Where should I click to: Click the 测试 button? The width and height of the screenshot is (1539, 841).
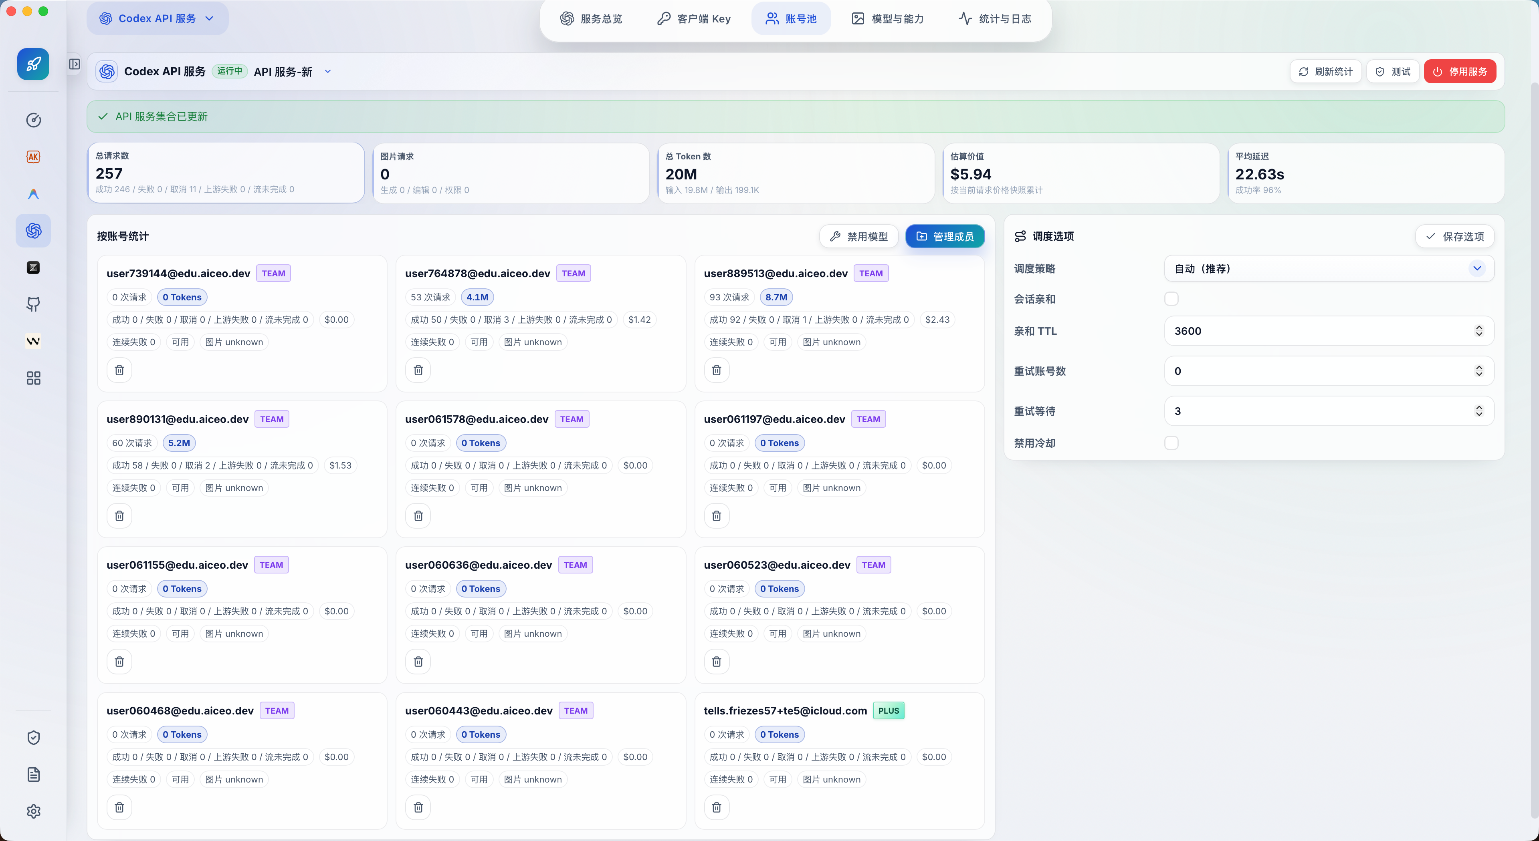[1393, 72]
